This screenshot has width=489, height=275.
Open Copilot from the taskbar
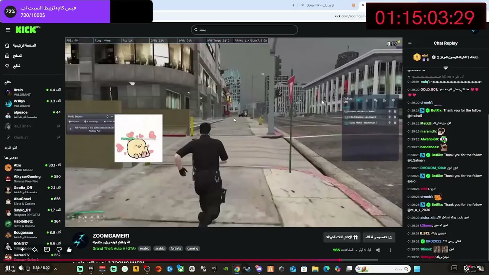[x=338, y=269]
